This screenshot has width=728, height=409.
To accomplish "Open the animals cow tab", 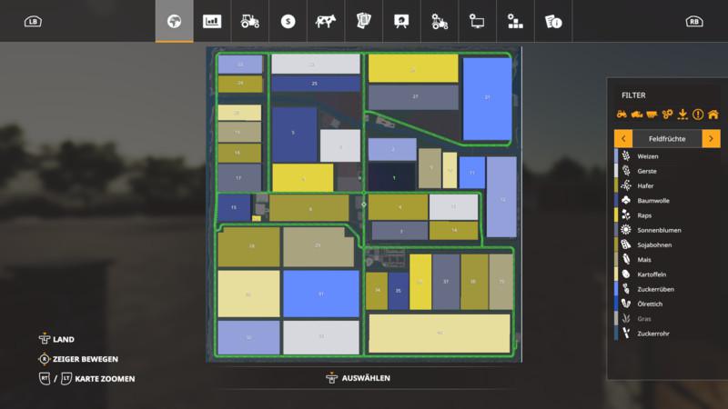I will (x=324, y=21).
